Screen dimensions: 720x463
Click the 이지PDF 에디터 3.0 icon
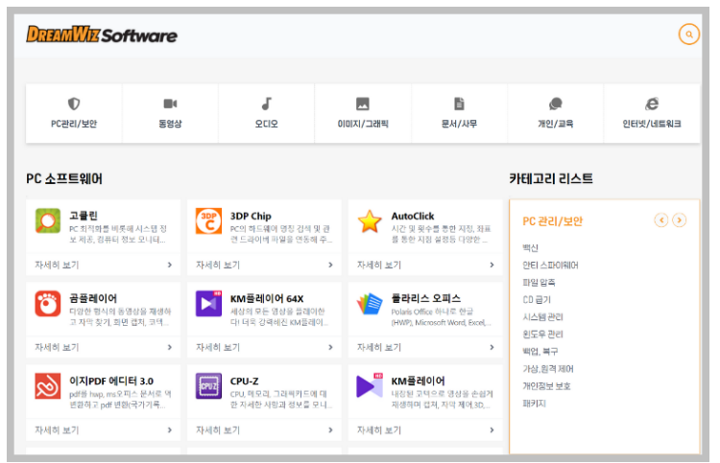tap(48, 386)
